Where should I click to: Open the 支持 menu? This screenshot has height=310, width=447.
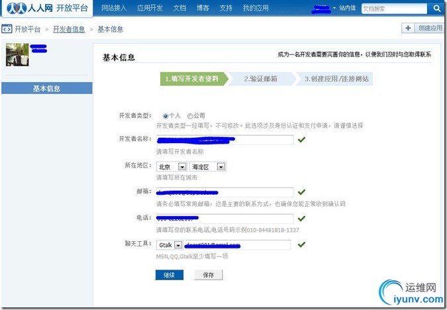click(x=226, y=8)
